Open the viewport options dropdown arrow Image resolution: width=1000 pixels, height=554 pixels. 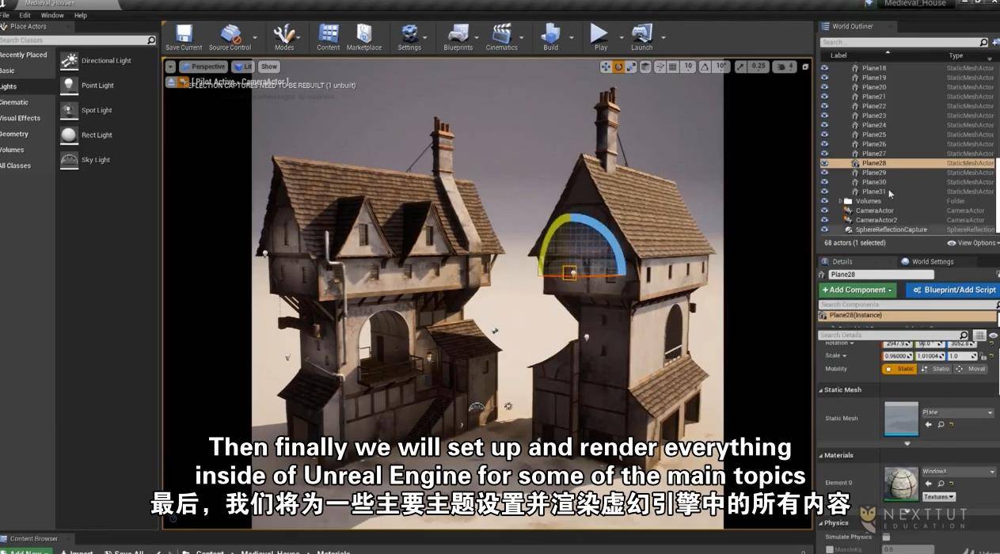pos(170,66)
